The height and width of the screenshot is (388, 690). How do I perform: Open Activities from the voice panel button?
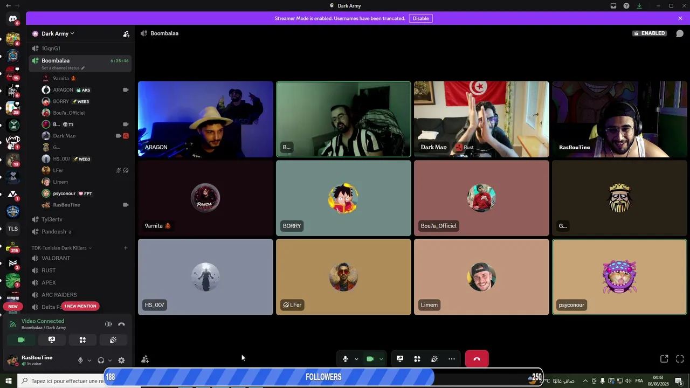pos(82,340)
